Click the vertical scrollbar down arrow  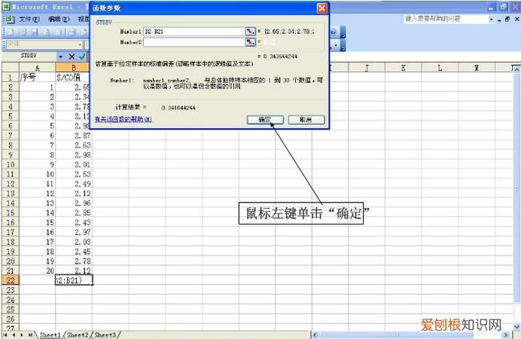[x=516, y=327]
